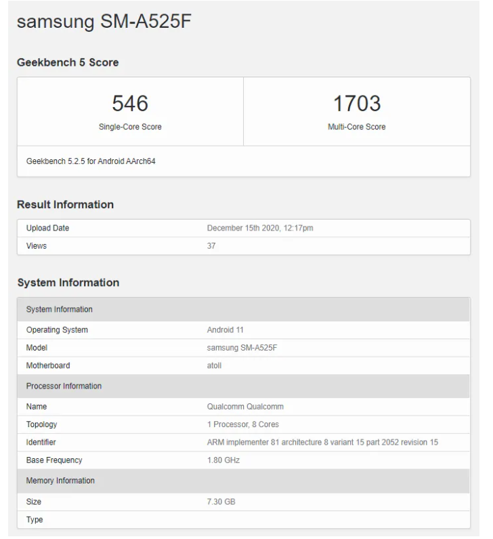The image size is (493, 539).
Task: Select the 1.80 GHz value
Action: coord(223,460)
